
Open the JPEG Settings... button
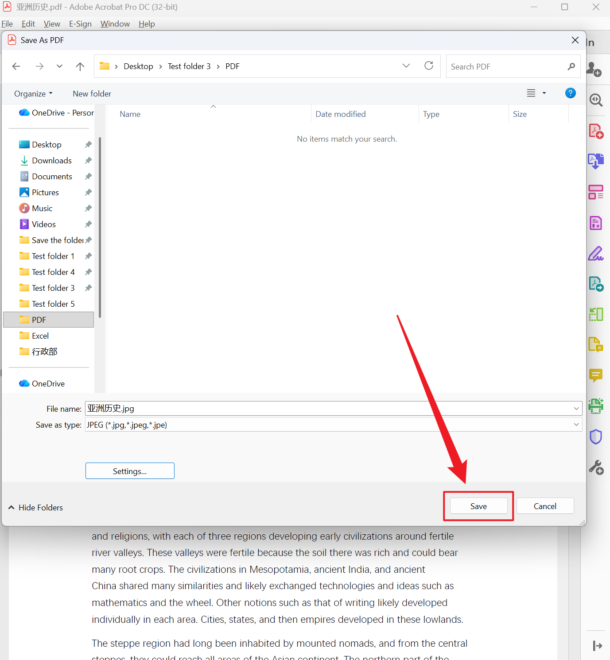[x=130, y=471]
